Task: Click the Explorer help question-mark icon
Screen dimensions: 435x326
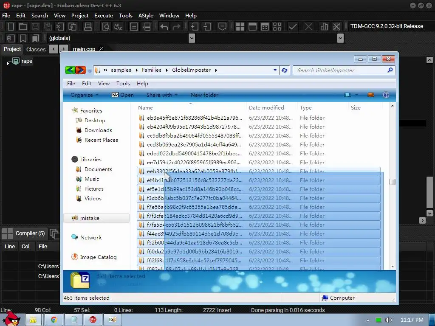Action: coord(386,95)
